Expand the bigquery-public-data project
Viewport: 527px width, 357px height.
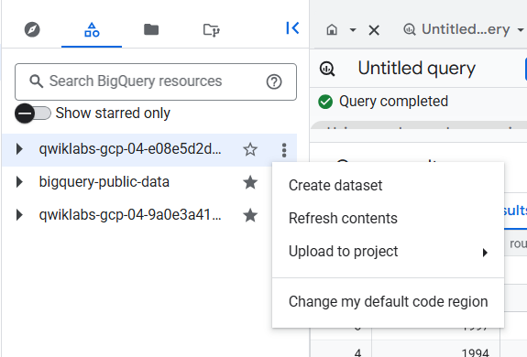19,182
